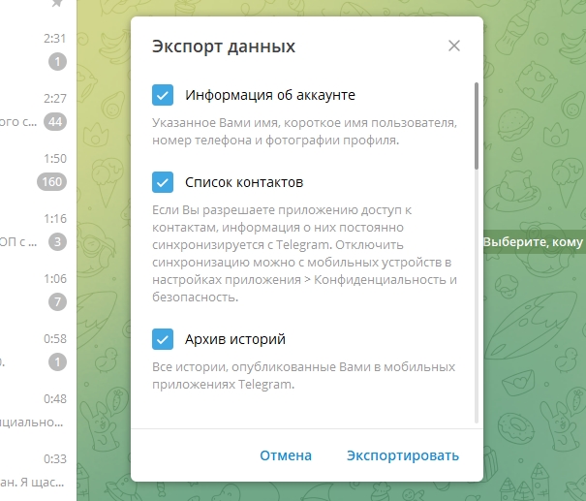Uncheck the Информация об аккаунте checkbox
The width and height of the screenshot is (586, 501).
pyautogui.click(x=163, y=95)
